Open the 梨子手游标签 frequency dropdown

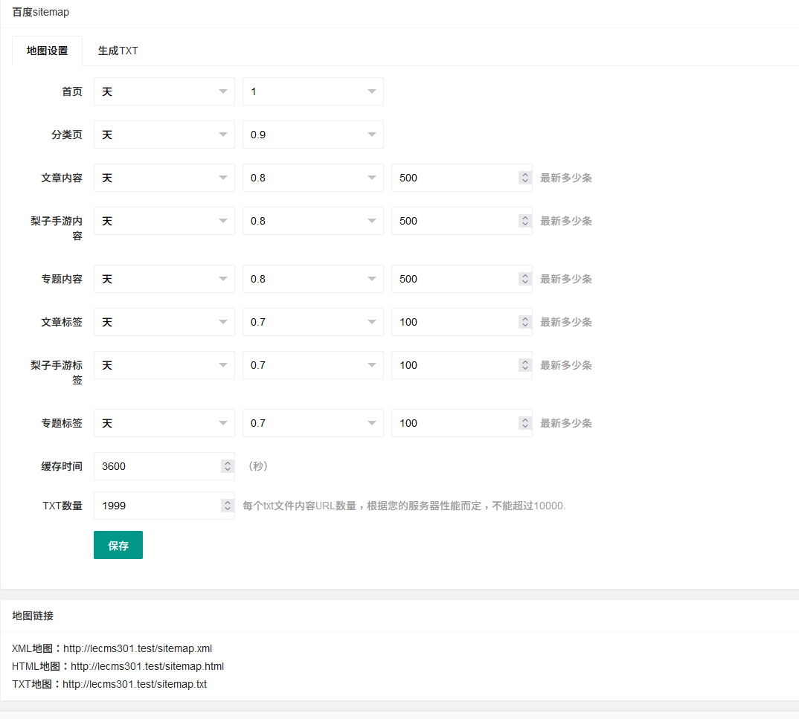(x=164, y=364)
